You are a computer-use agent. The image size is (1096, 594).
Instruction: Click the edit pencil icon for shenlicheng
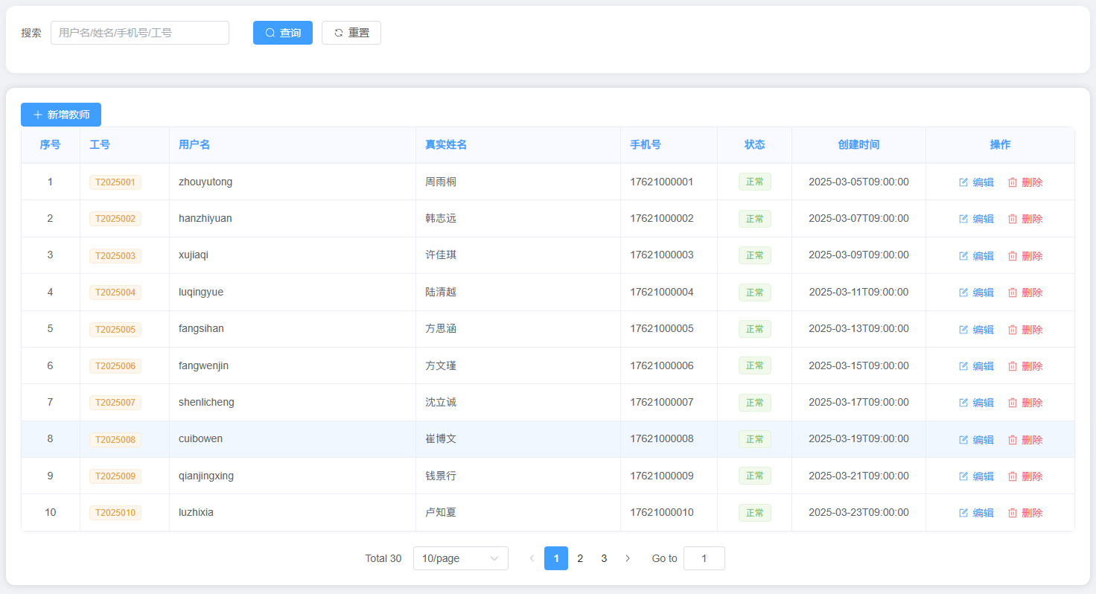(x=963, y=403)
